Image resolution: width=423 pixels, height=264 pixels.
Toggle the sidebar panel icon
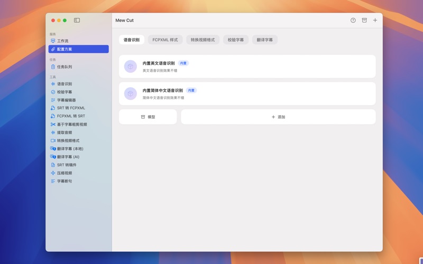point(77,20)
